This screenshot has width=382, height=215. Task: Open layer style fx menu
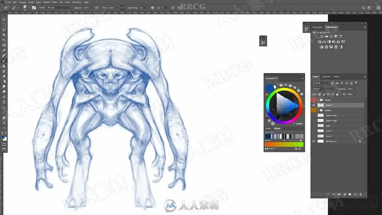coord(334,194)
